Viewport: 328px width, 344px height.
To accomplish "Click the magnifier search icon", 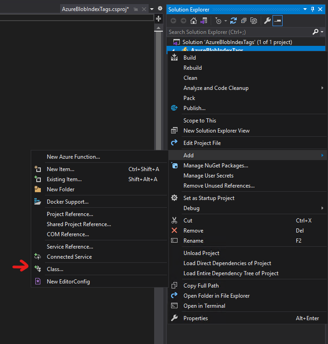I will pos(316,32).
